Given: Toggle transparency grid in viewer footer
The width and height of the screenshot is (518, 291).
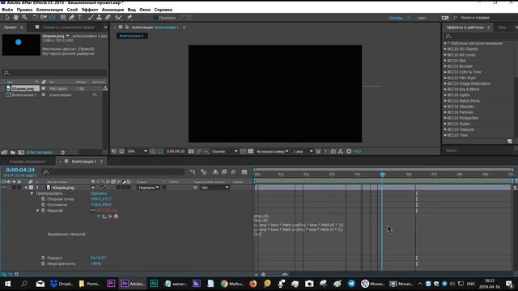Looking at the screenshot, I should (251, 151).
